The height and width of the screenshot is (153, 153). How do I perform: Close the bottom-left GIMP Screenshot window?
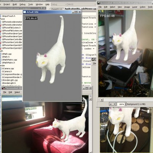(90, 88)
